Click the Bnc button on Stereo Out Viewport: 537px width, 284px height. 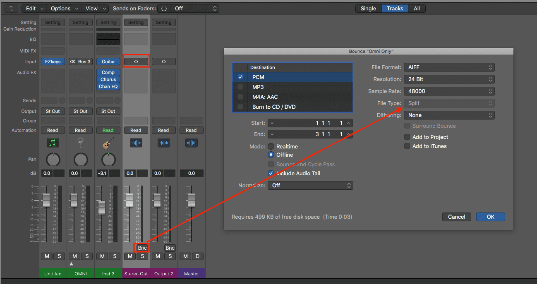coord(142,248)
